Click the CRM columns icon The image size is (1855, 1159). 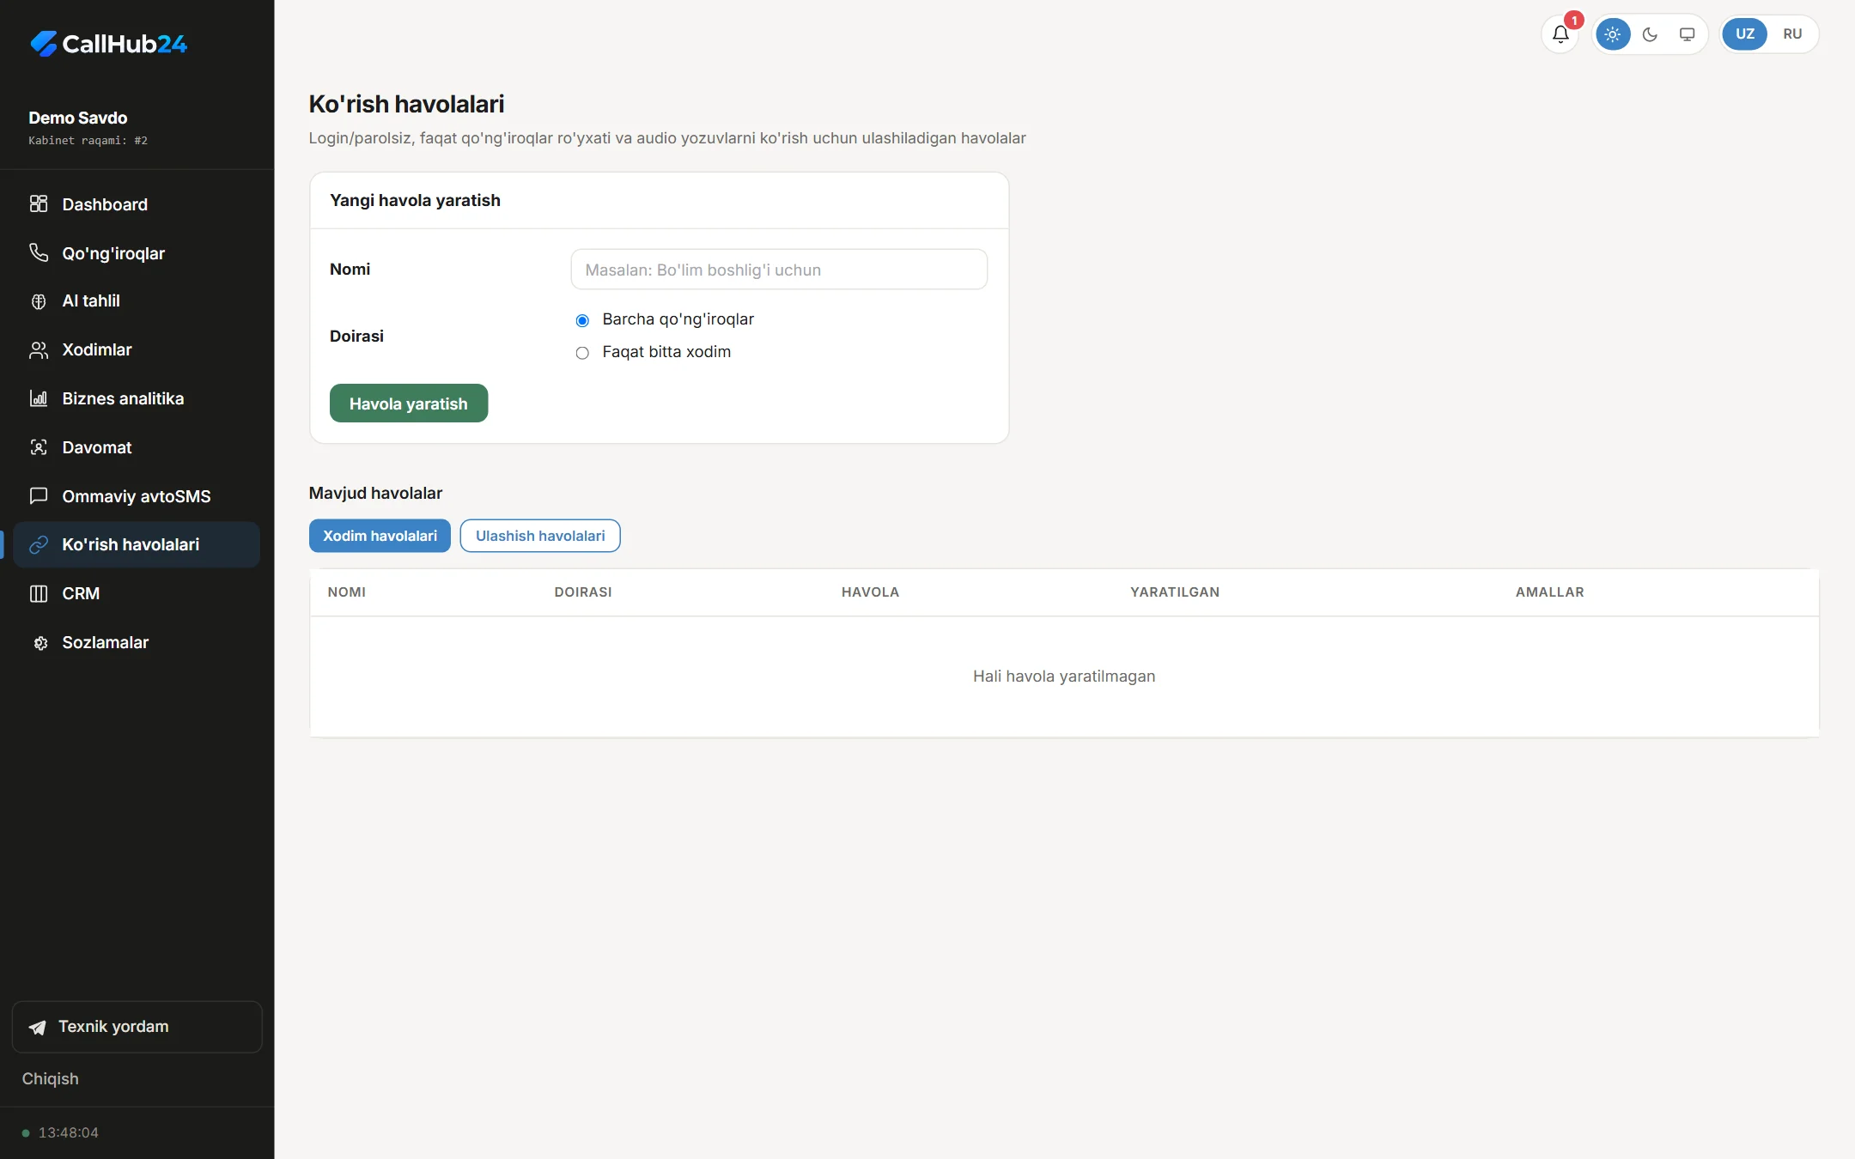coord(39,593)
